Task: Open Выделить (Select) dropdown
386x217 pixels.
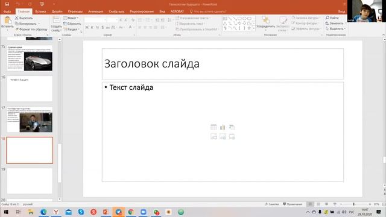Action: point(335,28)
